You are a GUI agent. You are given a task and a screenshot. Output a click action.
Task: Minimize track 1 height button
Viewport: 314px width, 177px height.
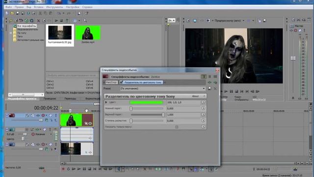[x=7, y=116]
